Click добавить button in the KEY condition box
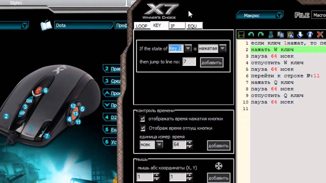The height and width of the screenshot is (183, 326). click(x=212, y=63)
